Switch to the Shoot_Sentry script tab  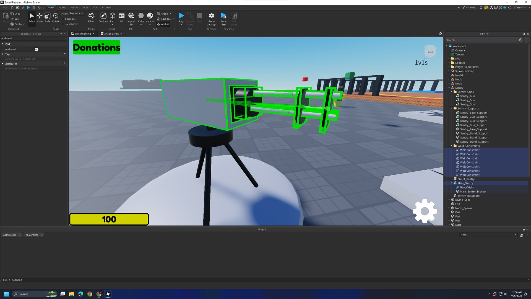(x=111, y=34)
